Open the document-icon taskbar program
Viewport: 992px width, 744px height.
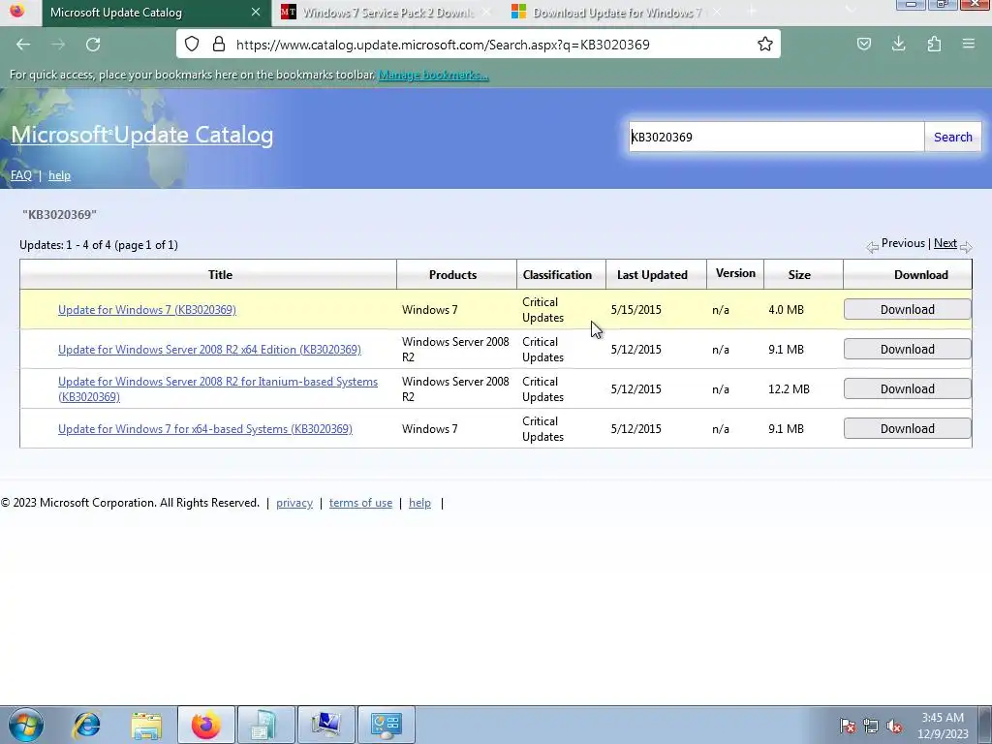[265, 725]
